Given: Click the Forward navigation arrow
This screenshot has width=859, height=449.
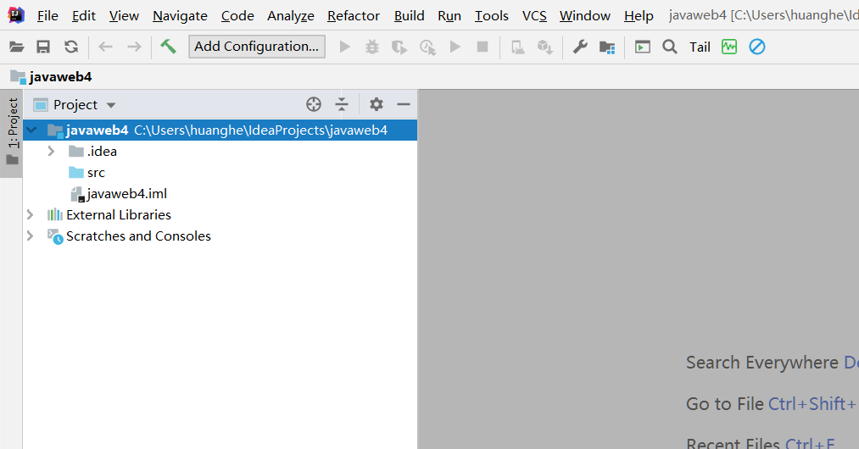Looking at the screenshot, I should point(134,47).
